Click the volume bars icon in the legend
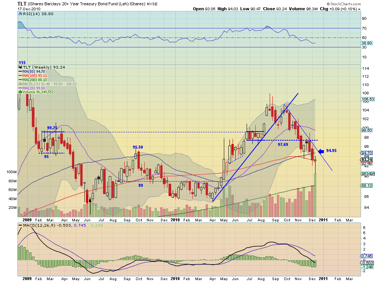 click(20, 92)
